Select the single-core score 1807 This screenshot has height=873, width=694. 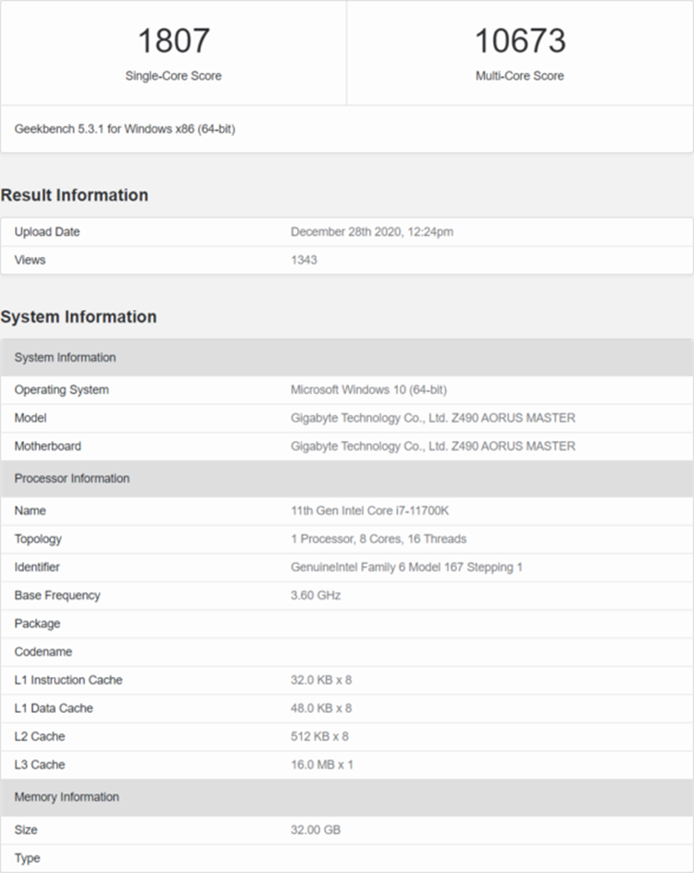pos(173,41)
